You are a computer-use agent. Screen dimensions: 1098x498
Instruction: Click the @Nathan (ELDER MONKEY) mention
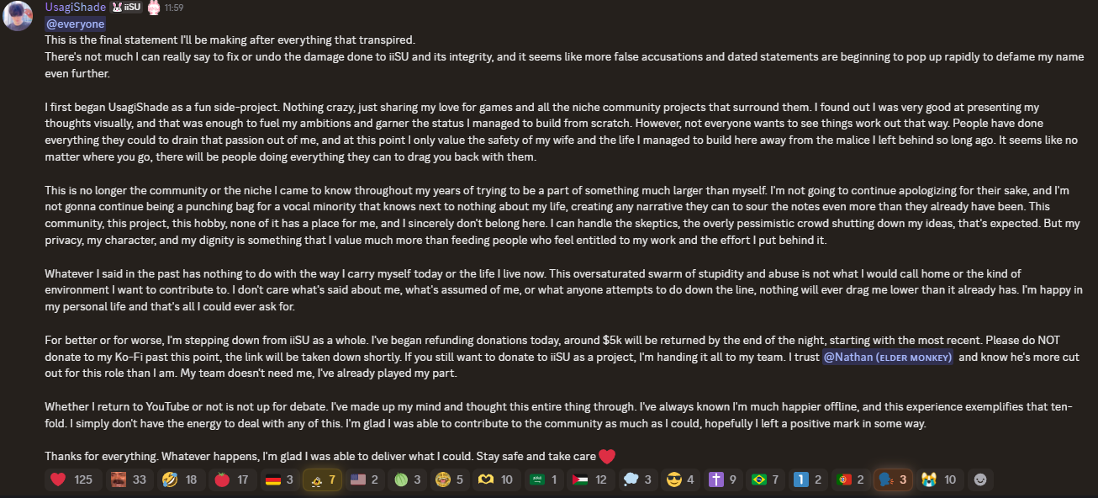(x=887, y=357)
